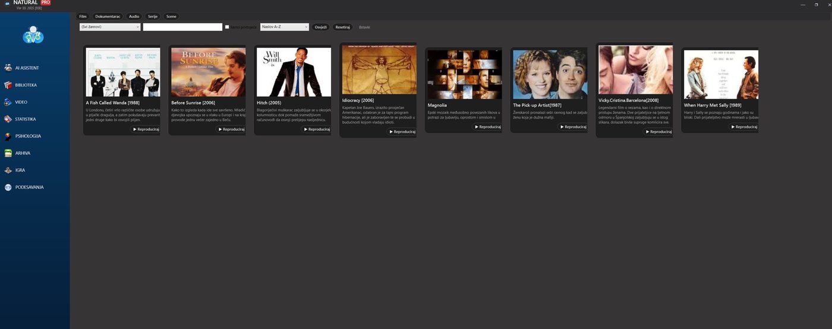Switch to the Serije tab

pyautogui.click(x=153, y=17)
